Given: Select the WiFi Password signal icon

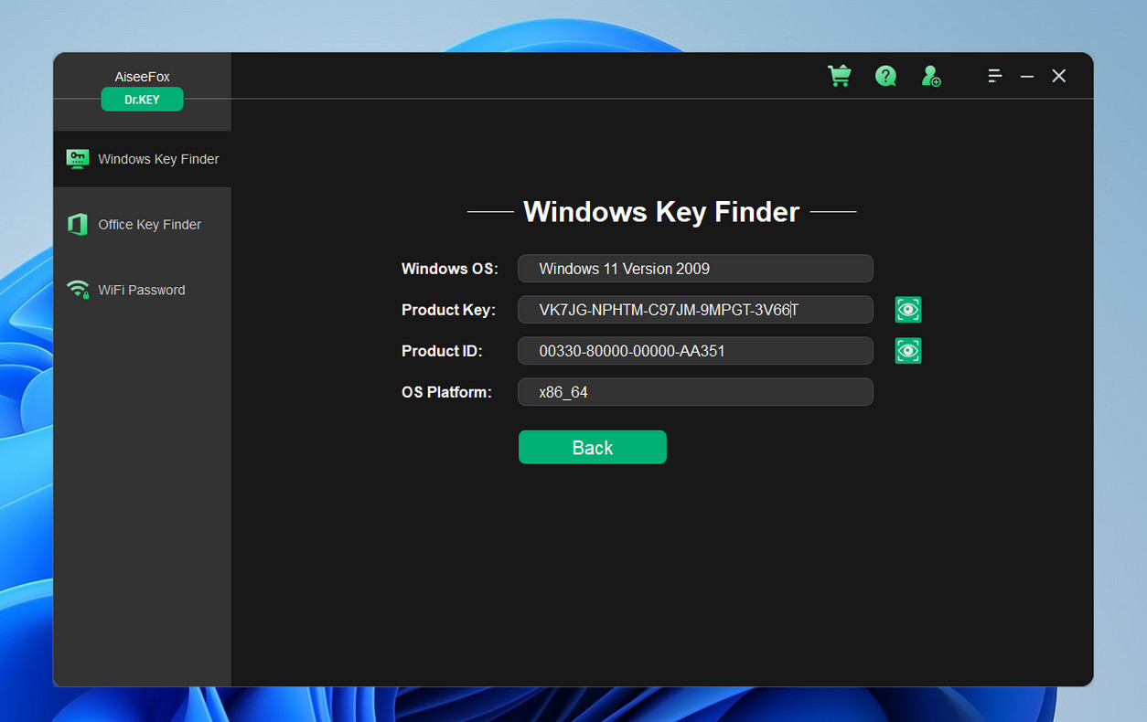Looking at the screenshot, I should [78, 289].
